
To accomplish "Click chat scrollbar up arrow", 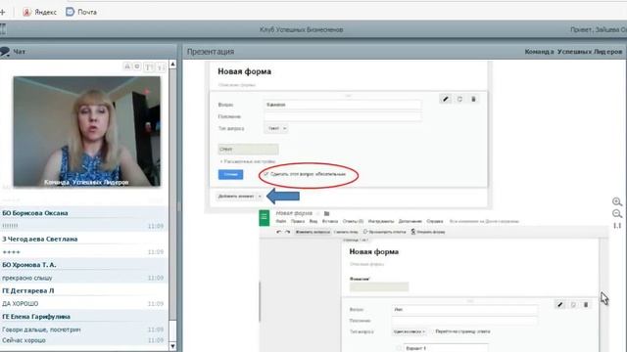I will 172,65.
